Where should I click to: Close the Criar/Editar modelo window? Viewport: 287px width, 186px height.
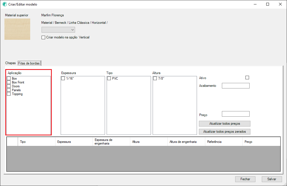280,4
